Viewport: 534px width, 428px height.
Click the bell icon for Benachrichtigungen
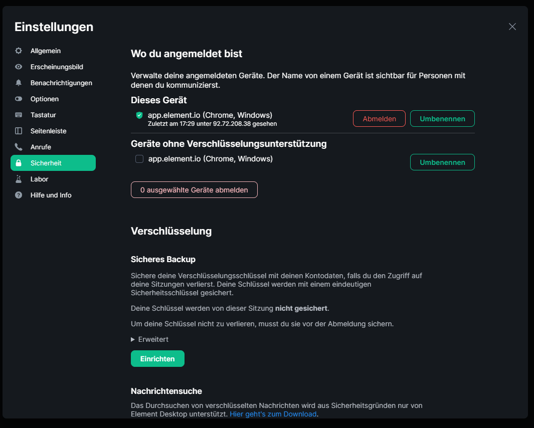coord(19,83)
